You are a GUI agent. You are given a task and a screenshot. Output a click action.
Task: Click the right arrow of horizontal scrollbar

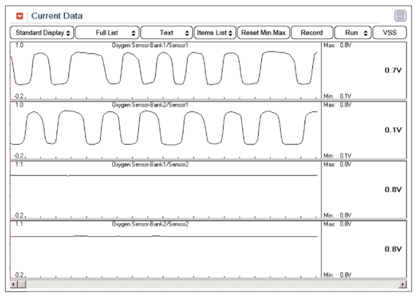pos(403,284)
